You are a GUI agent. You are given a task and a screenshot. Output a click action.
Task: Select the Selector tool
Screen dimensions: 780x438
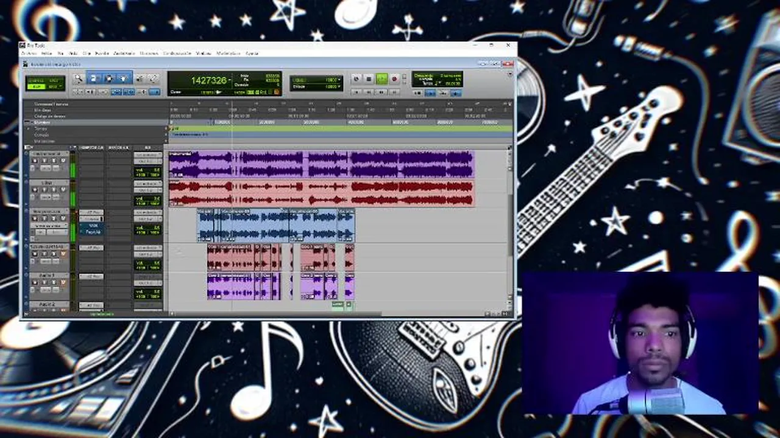tap(109, 78)
